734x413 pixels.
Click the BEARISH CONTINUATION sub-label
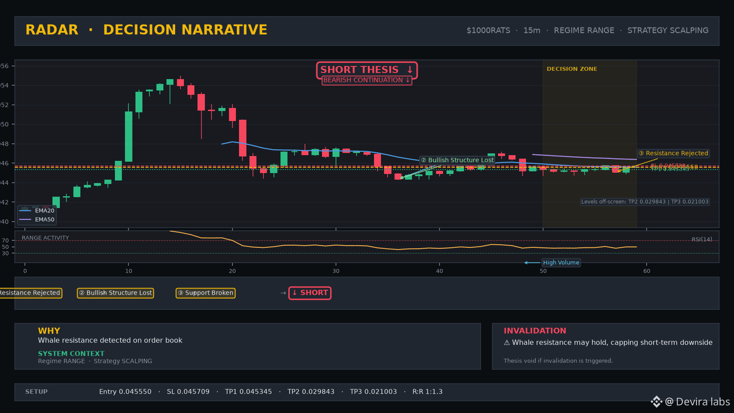(367, 80)
